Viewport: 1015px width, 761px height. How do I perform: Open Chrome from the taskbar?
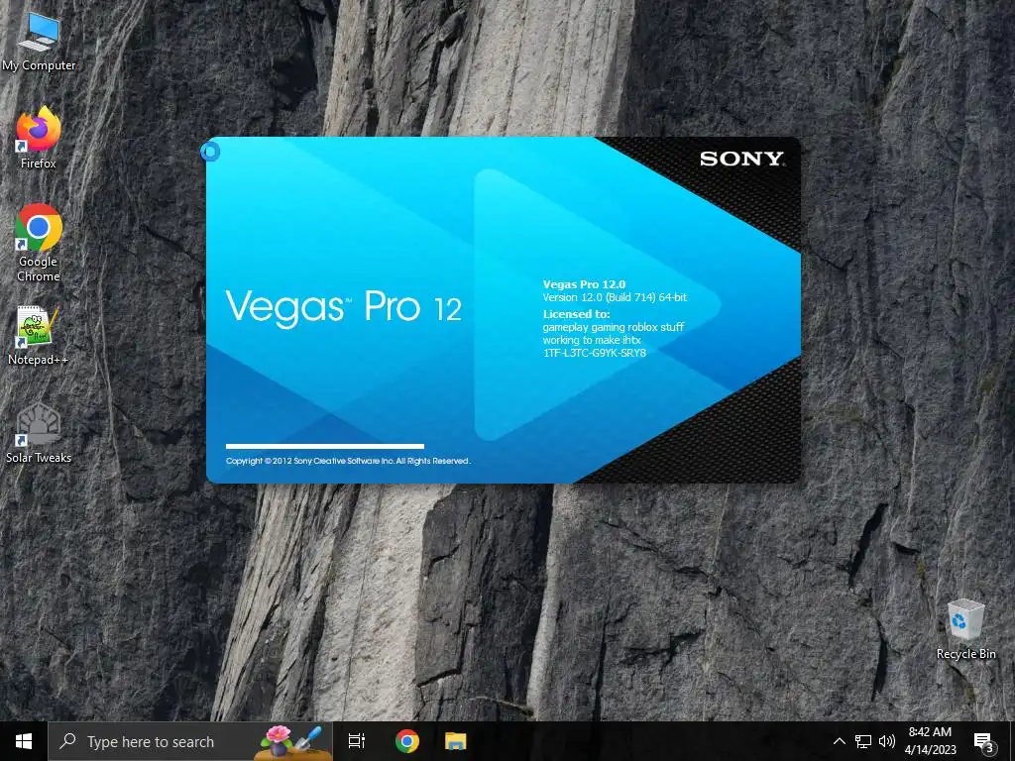406,741
